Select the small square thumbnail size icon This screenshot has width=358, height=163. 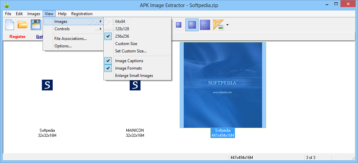[179, 25]
